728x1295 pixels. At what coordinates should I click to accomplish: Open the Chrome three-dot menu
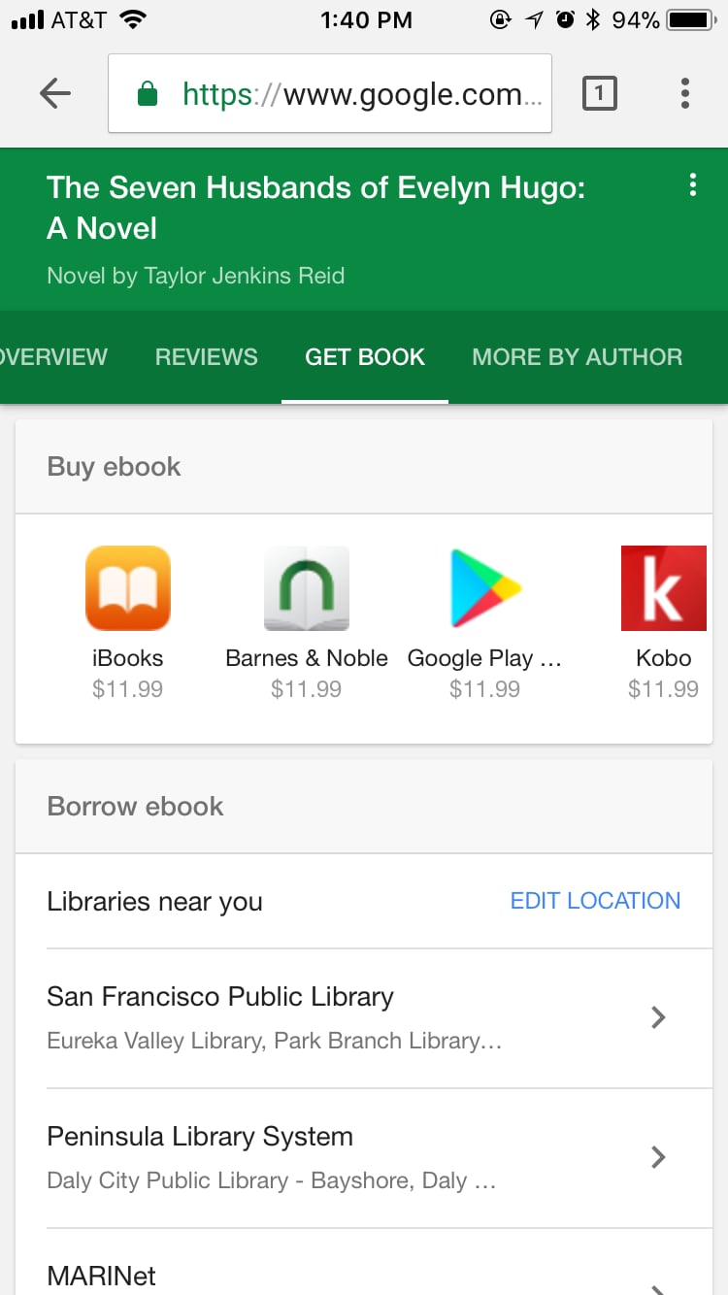685,93
